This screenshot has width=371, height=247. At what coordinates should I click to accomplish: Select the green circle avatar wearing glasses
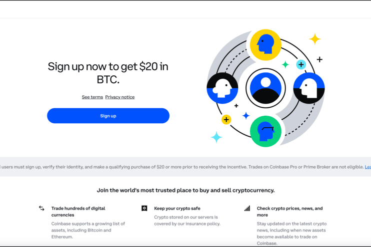[265, 132]
